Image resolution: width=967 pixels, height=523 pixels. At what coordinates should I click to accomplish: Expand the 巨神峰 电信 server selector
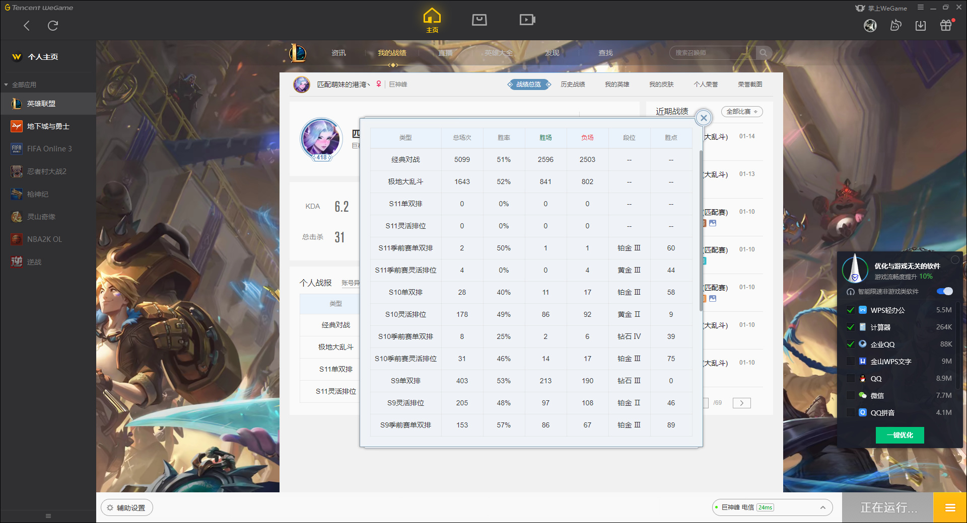click(772, 507)
